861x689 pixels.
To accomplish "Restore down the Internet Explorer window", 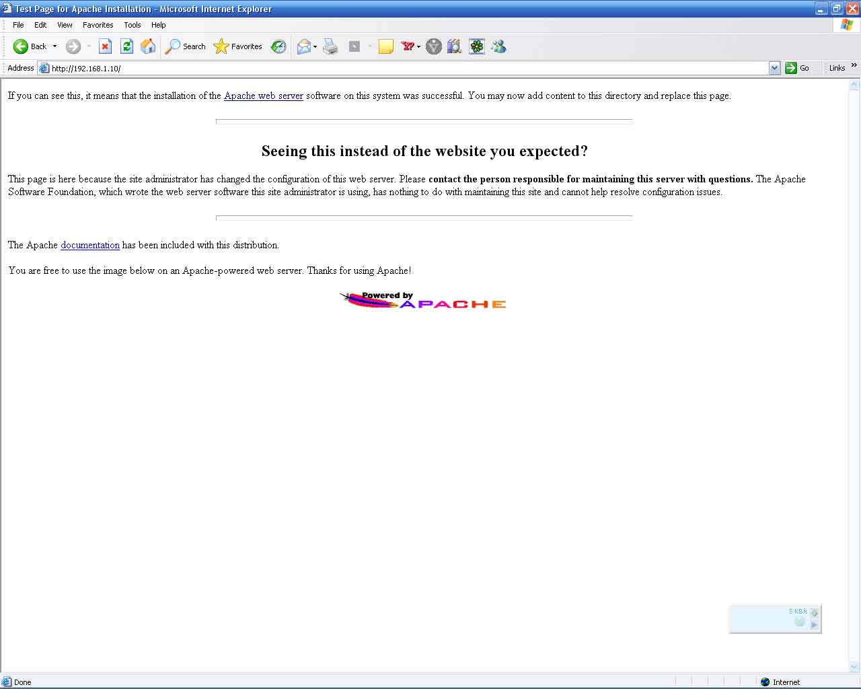I will point(837,9).
